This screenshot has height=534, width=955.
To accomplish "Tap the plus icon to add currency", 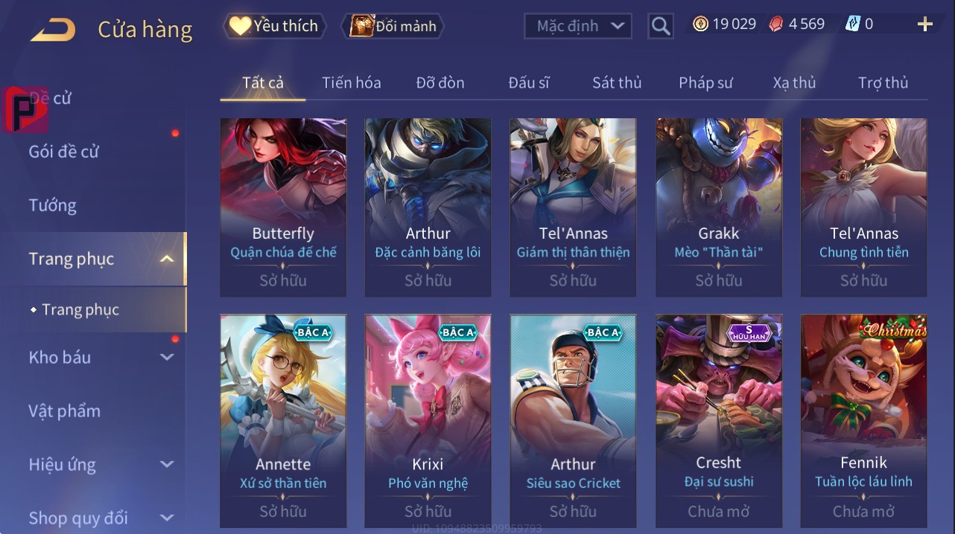I will pos(924,25).
